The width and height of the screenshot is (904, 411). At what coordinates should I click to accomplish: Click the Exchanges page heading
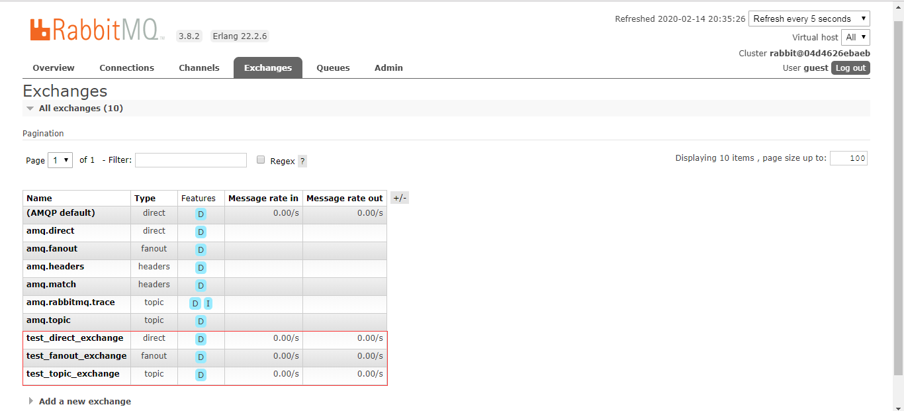pyautogui.click(x=65, y=91)
